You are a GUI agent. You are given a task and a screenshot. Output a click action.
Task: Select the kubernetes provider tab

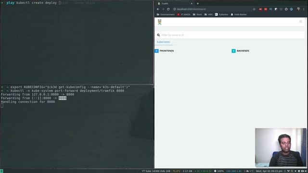click(x=164, y=42)
